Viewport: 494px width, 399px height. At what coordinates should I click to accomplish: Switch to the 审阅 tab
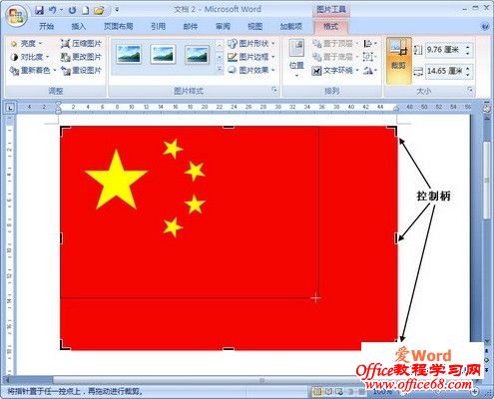pyautogui.click(x=223, y=26)
